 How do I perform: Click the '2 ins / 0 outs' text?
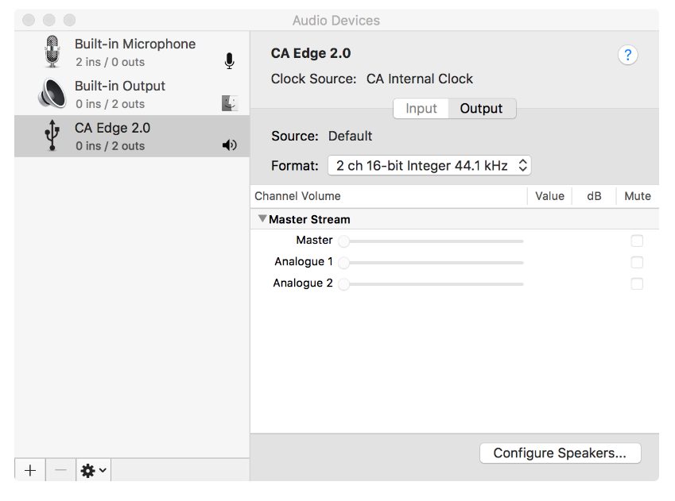click(111, 62)
